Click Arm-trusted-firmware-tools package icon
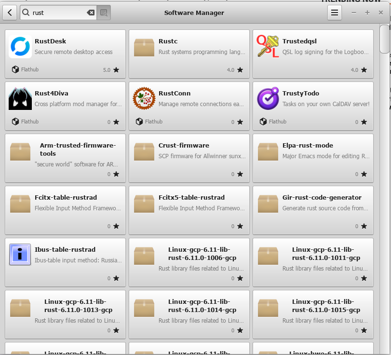Image resolution: width=391 pixels, height=355 pixels. 20,151
